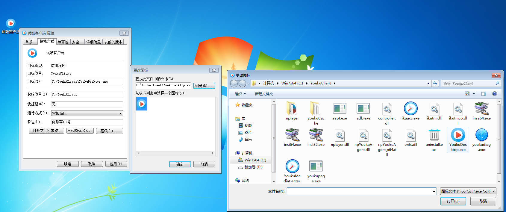The width and height of the screenshot is (506, 212).
Task: Click the change view icon
Action: (x=467, y=94)
